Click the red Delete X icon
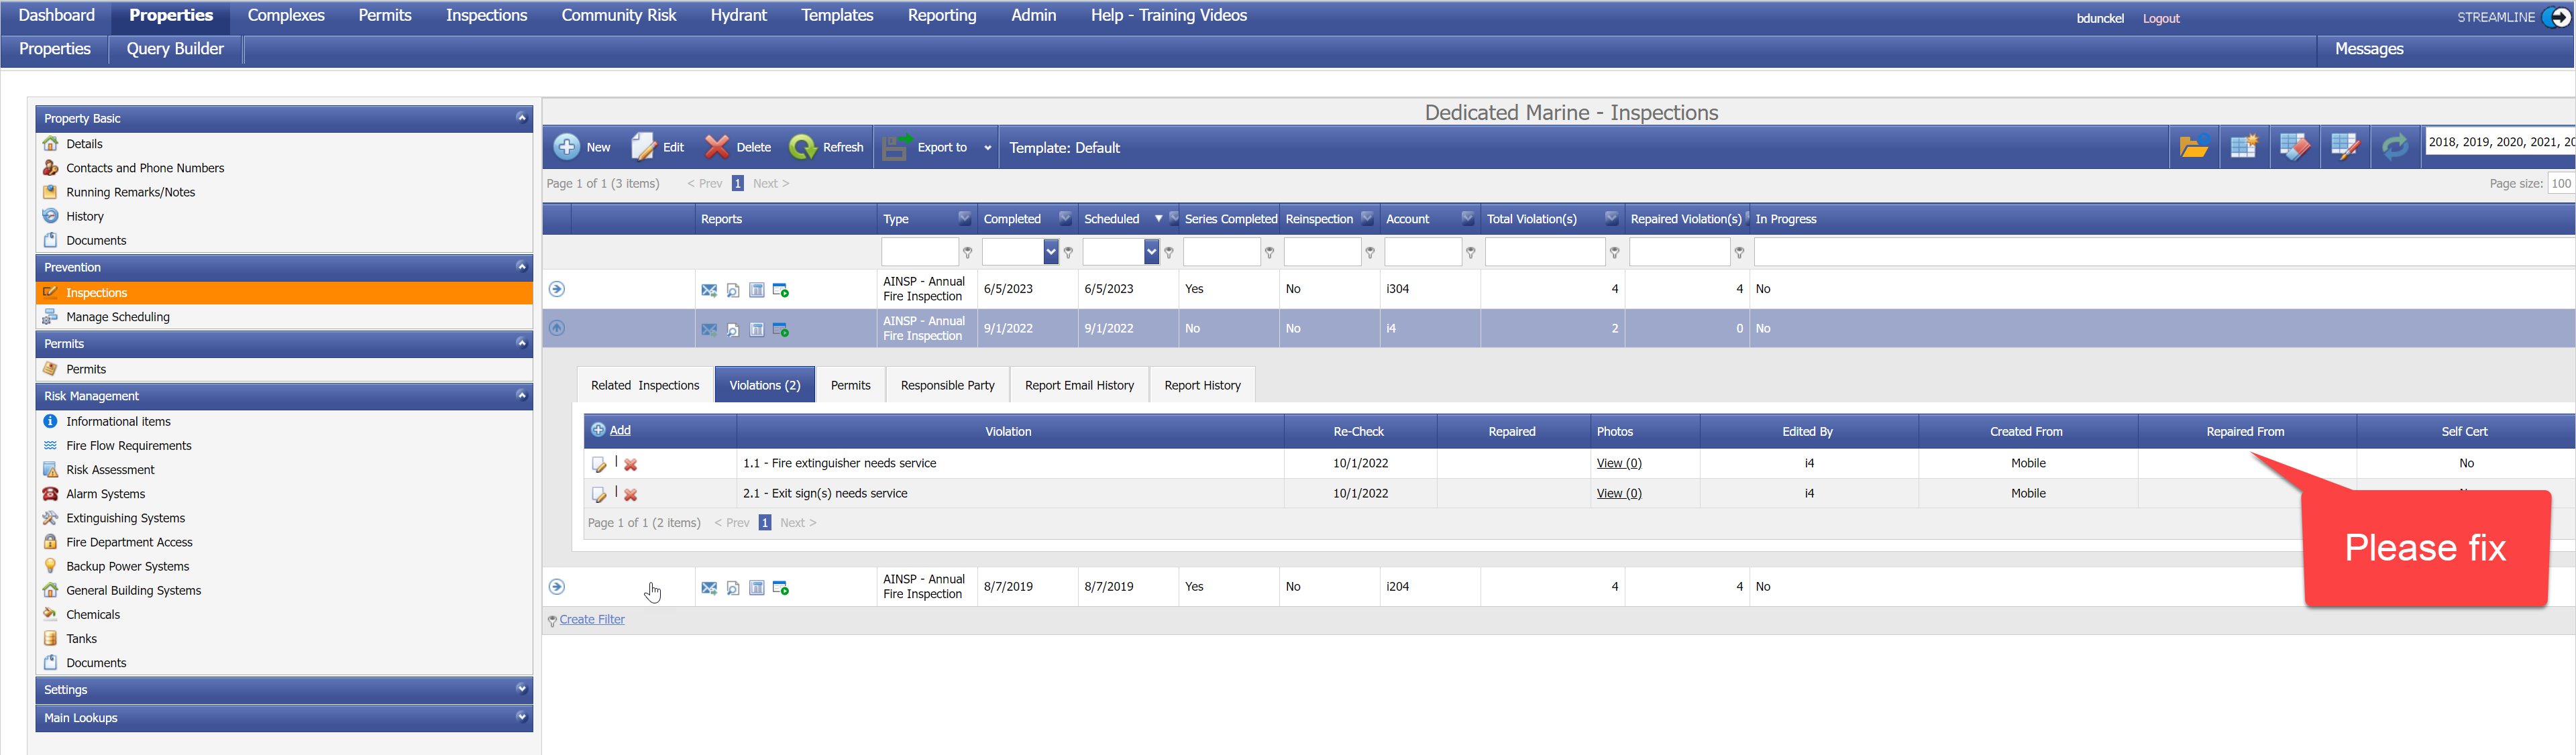The width and height of the screenshot is (2576, 755). pyautogui.click(x=716, y=147)
